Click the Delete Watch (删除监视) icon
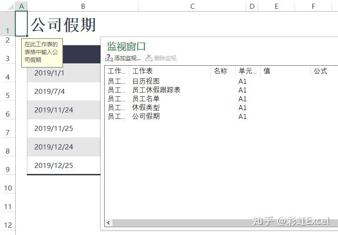This screenshot has width=338, height=235. tap(149, 58)
